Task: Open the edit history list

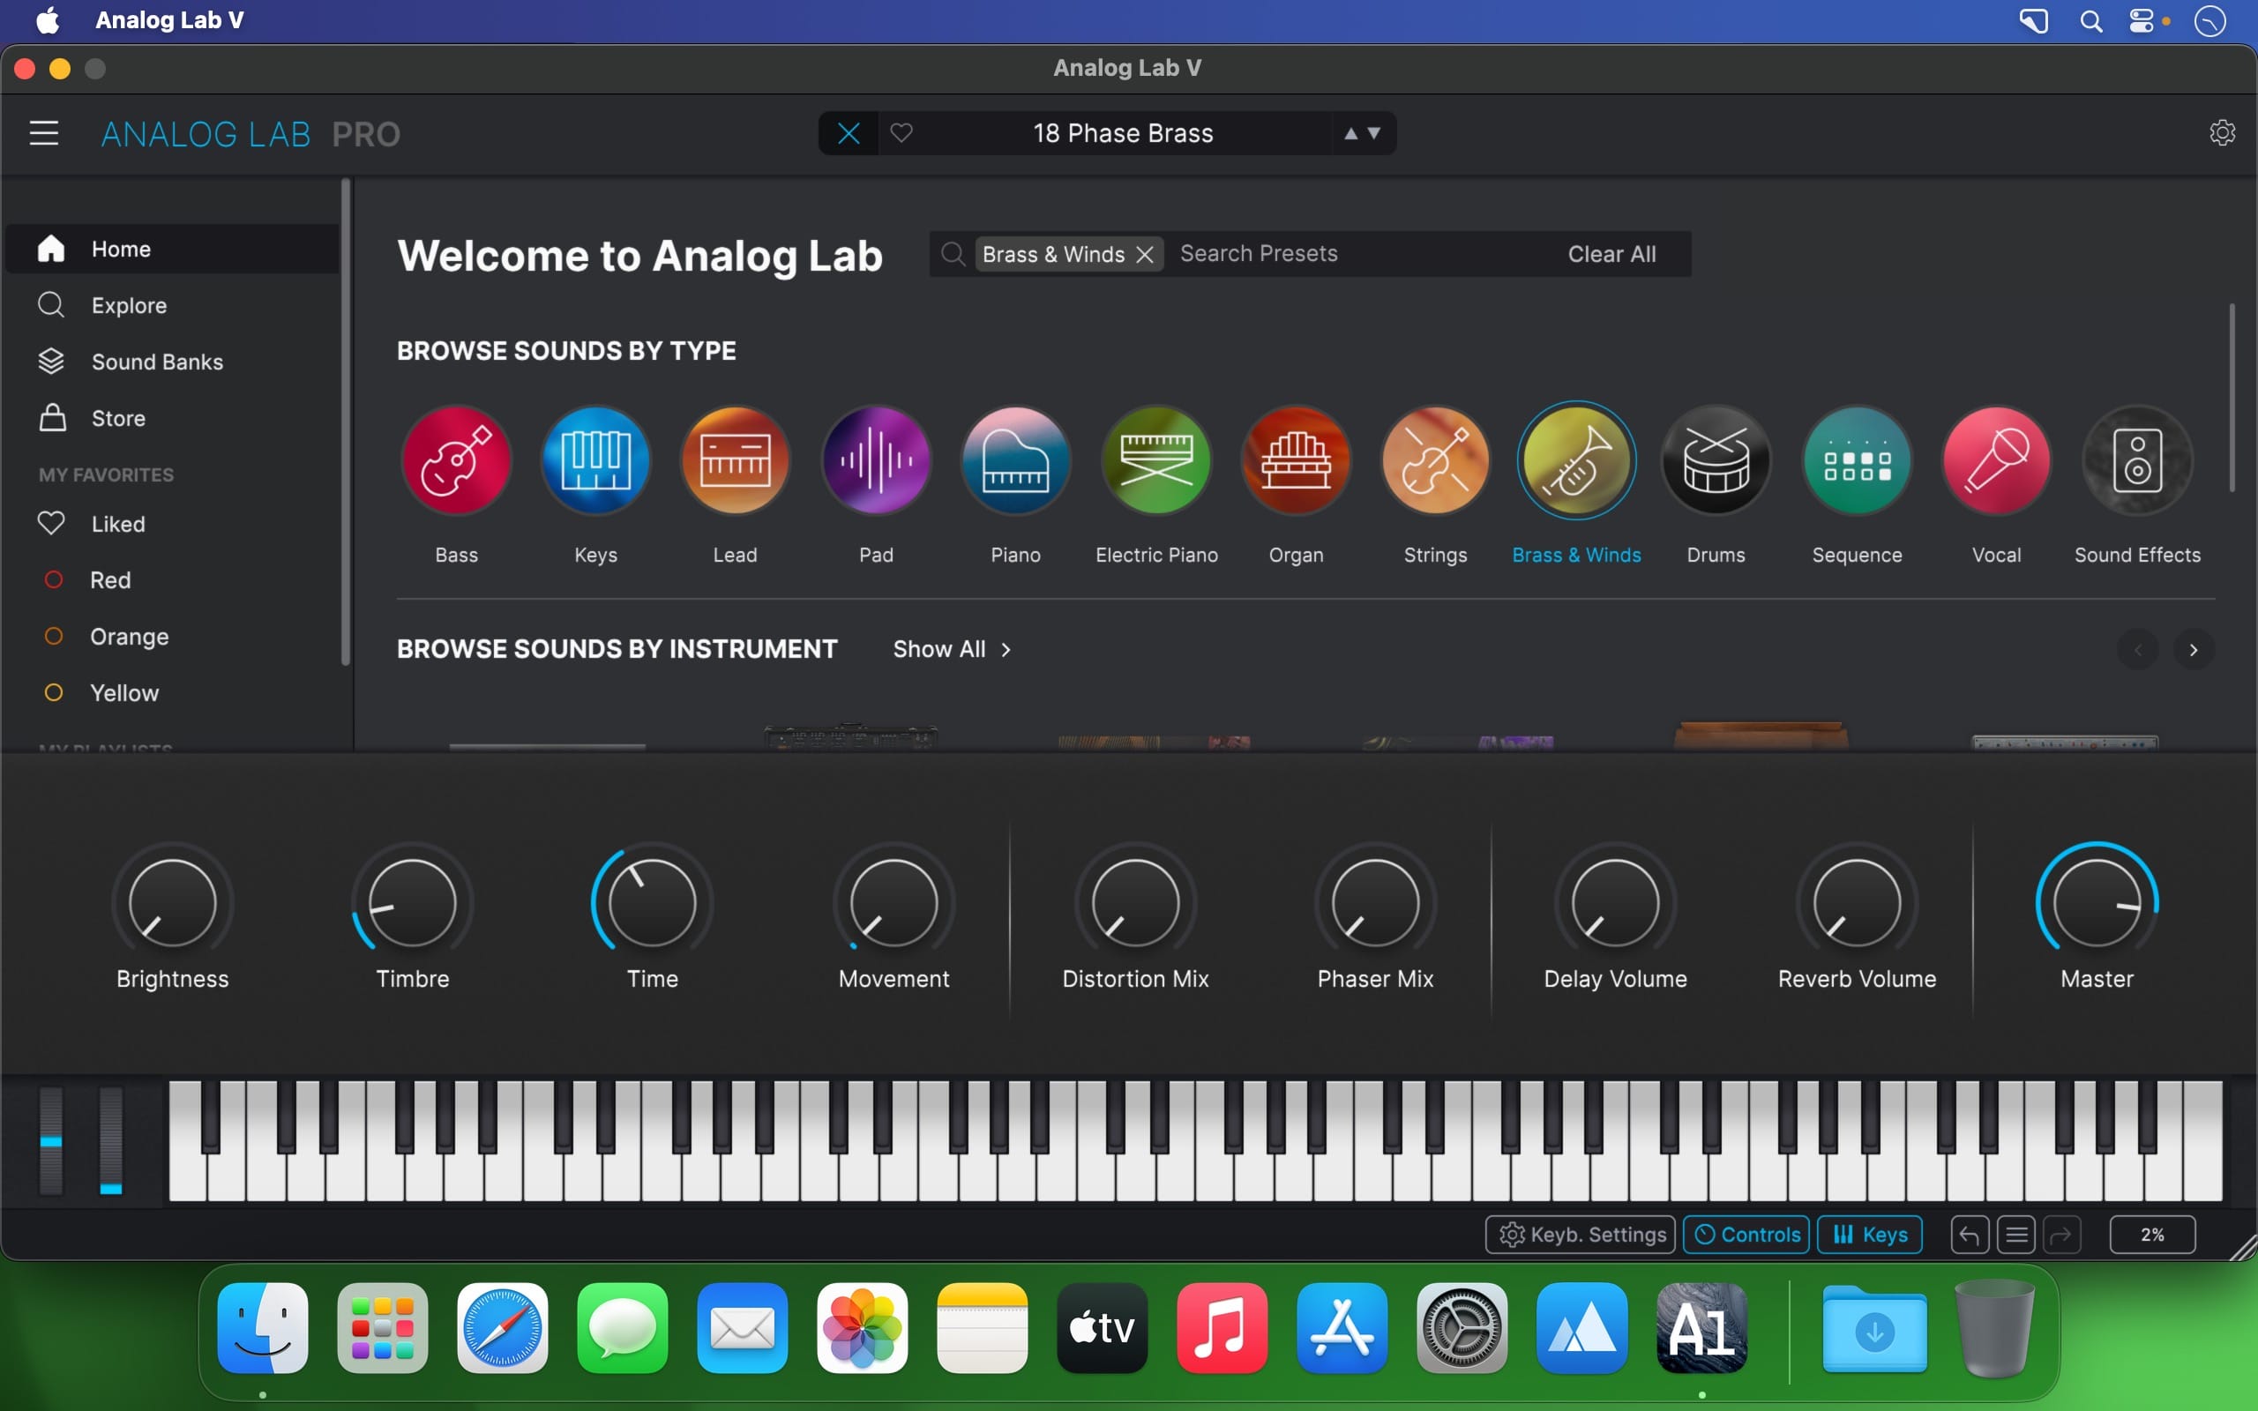Action: click(x=2016, y=1235)
